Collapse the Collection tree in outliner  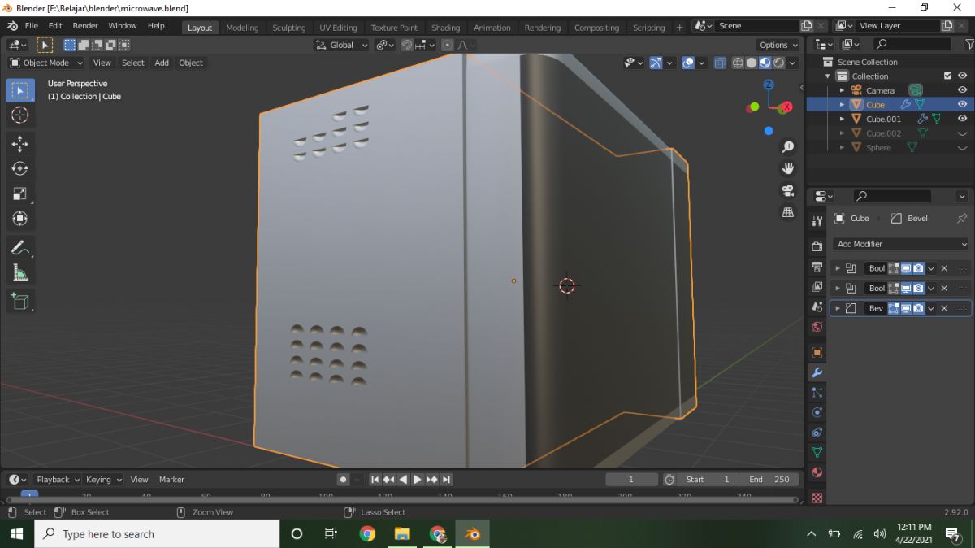tap(828, 76)
